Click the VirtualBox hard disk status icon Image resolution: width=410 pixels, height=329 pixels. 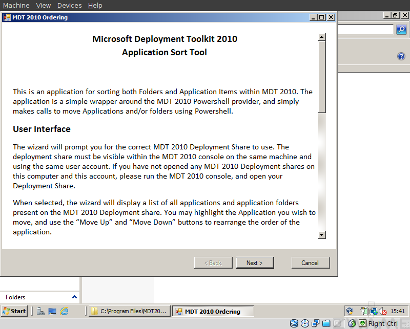click(294, 323)
